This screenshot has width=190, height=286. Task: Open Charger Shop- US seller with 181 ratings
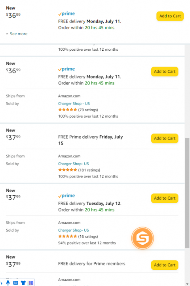tap(74, 164)
